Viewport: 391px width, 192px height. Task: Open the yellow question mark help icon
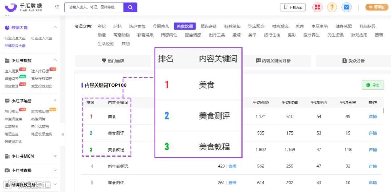(x=332, y=8)
